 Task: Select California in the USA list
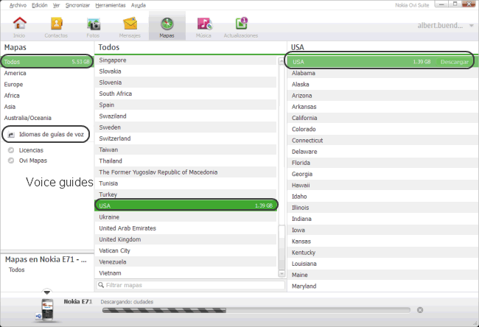[x=304, y=118]
